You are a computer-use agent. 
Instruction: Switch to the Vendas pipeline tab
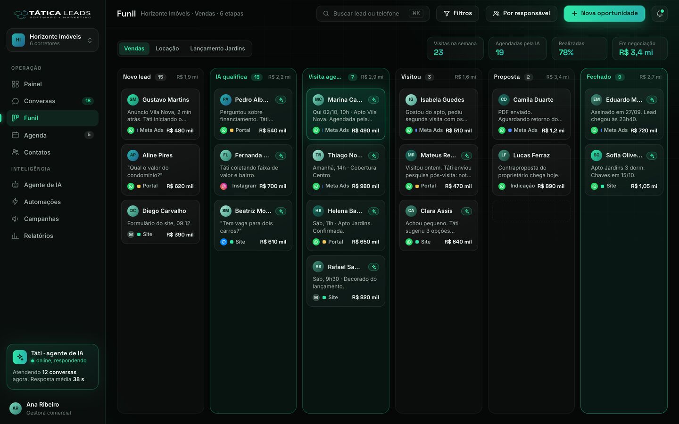(x=134, y=49)
